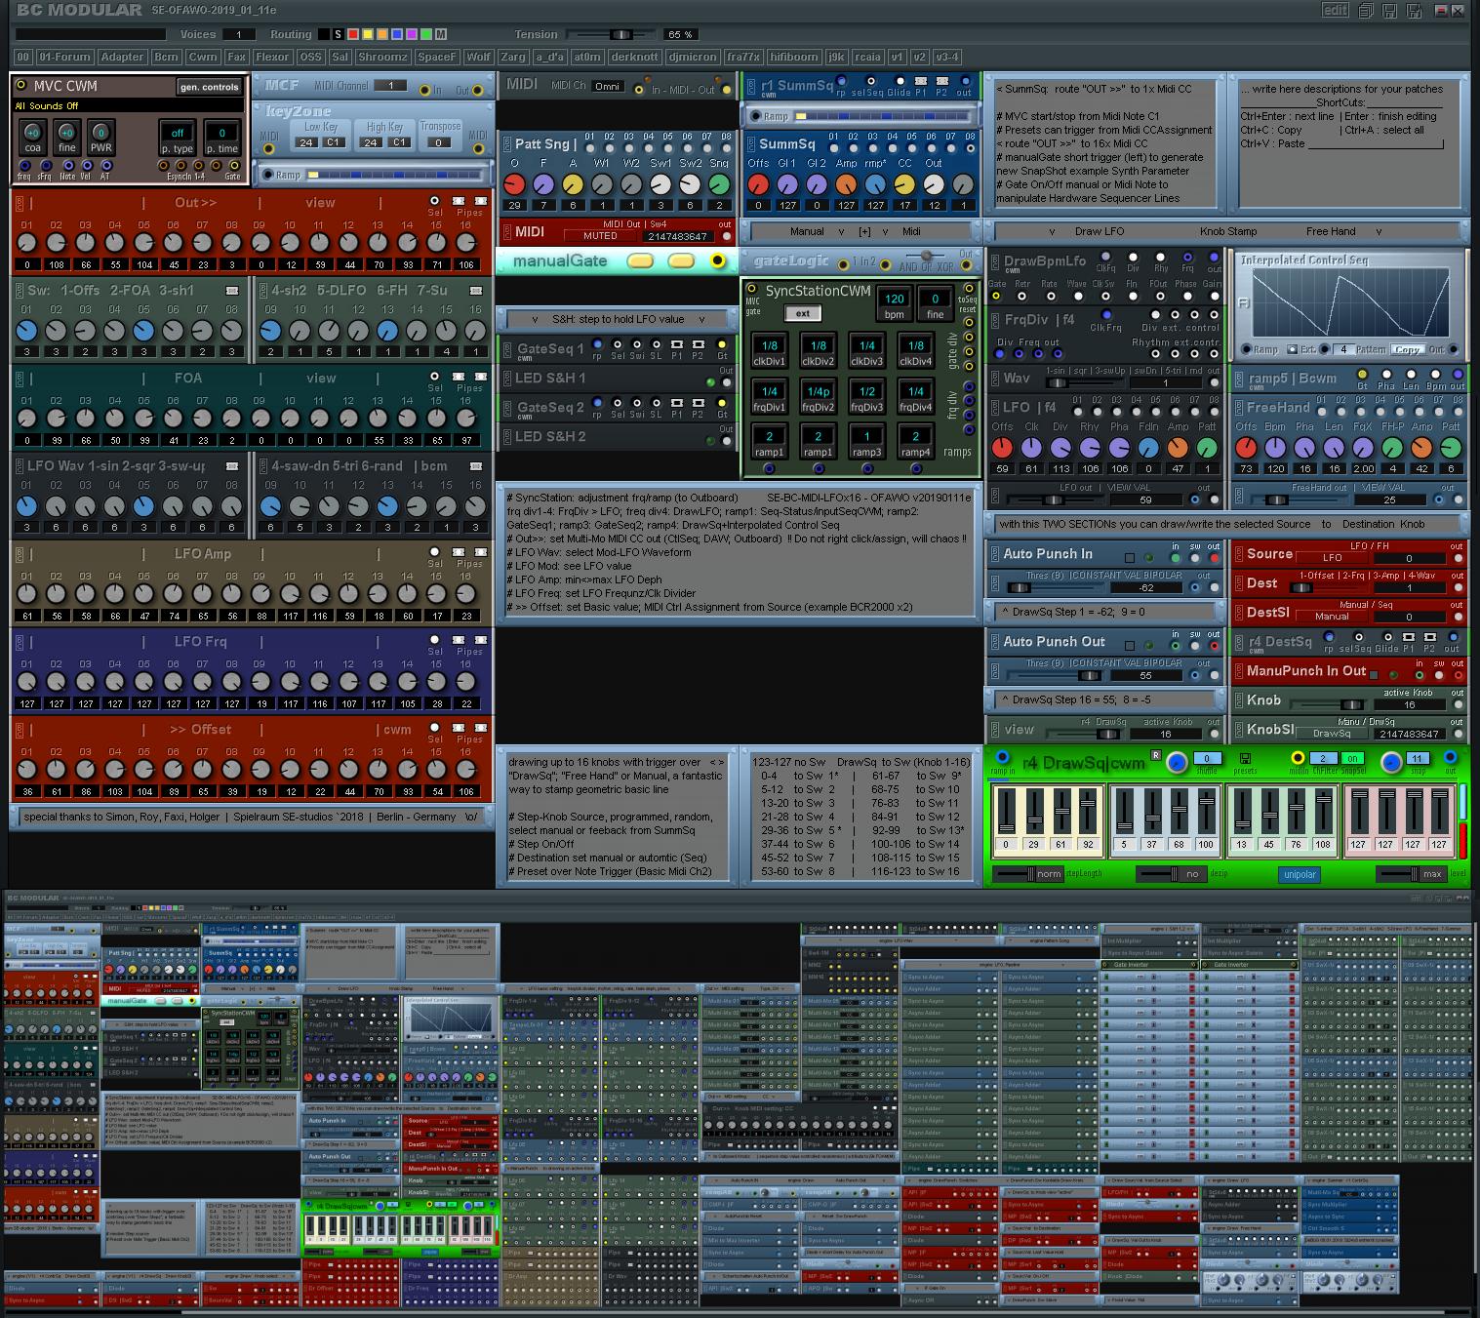Click the yellow midiIn jack in r4 DrawSq
Viewport: 1480px width, 1318px height.
click(x=1298, y=757)
